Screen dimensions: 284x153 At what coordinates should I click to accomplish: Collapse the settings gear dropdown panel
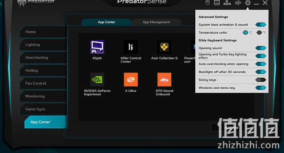pyautogui.click(x=248, y=3)
